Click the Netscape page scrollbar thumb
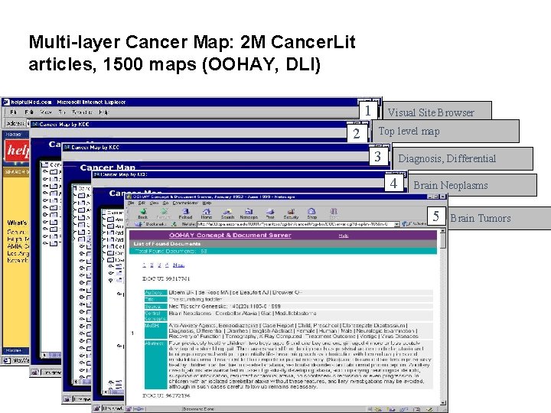 tap(443, 241)
